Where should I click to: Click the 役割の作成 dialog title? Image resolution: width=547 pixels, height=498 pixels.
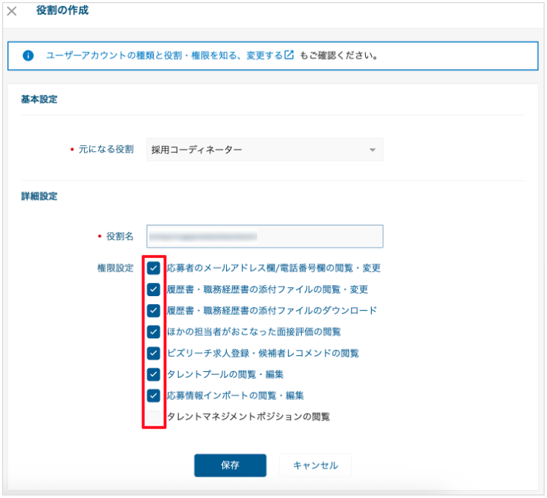[63, 10]
